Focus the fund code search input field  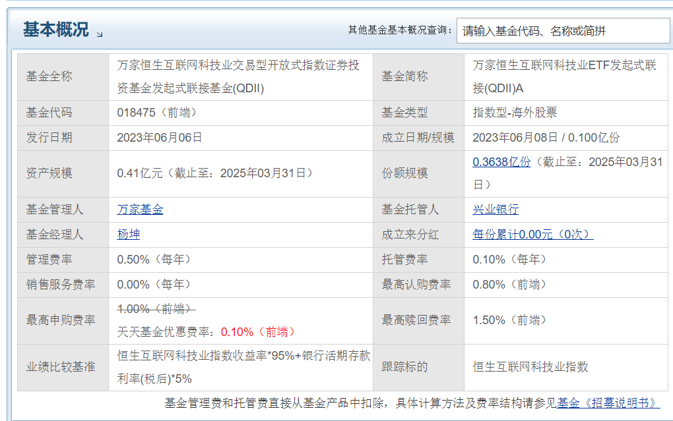pos(563,30)
